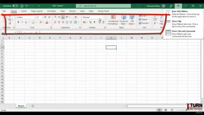Open the Trail Saved file name dropdown
204x115 pixels.
pyautogui.click(x=64, y=6)
